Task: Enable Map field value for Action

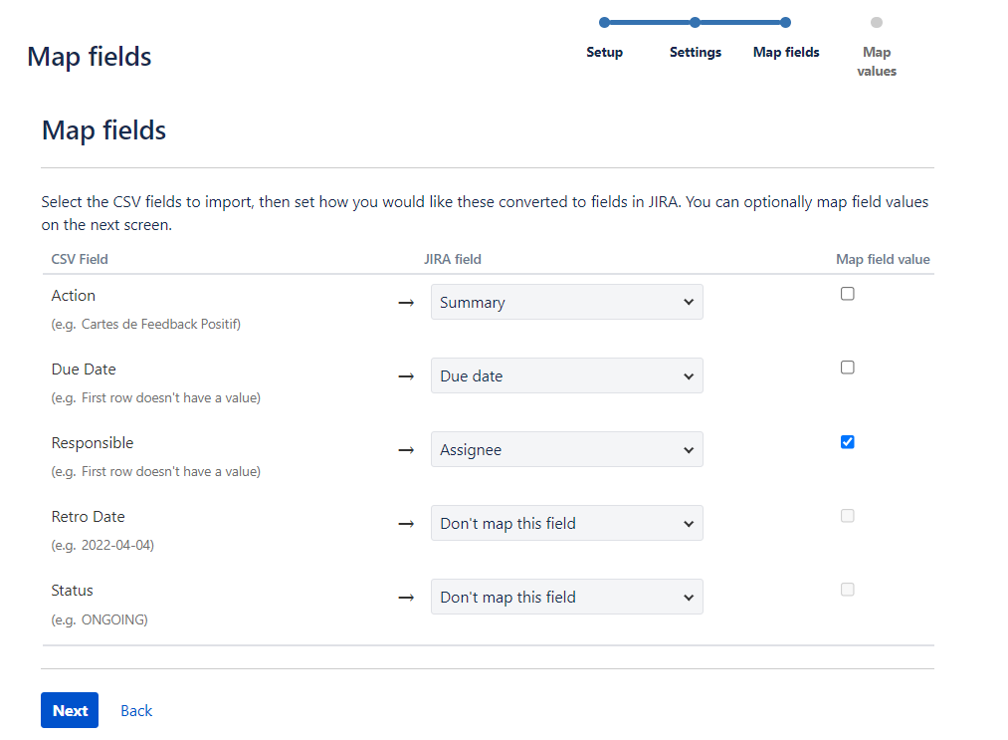Action: [847, 293]
